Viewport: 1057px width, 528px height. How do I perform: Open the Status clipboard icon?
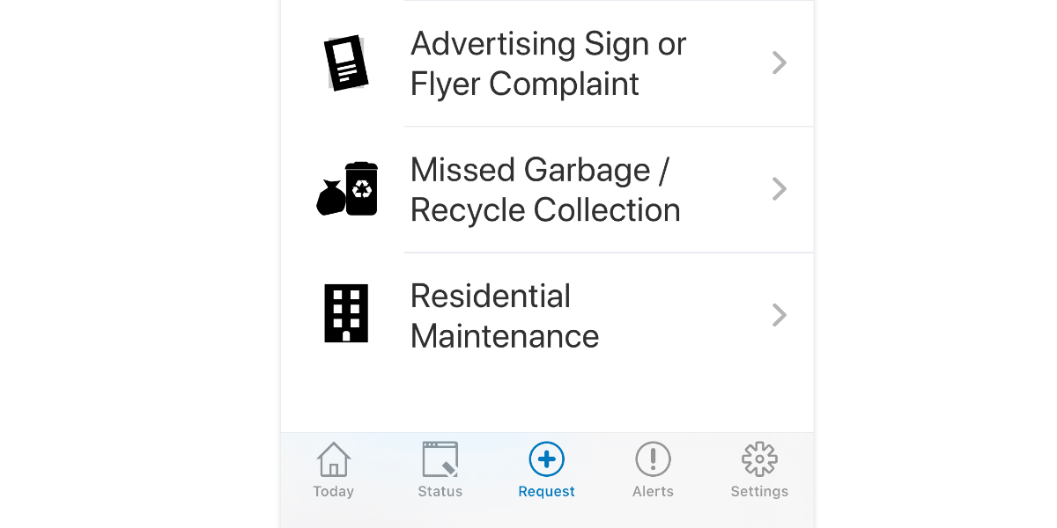point(440,458)
